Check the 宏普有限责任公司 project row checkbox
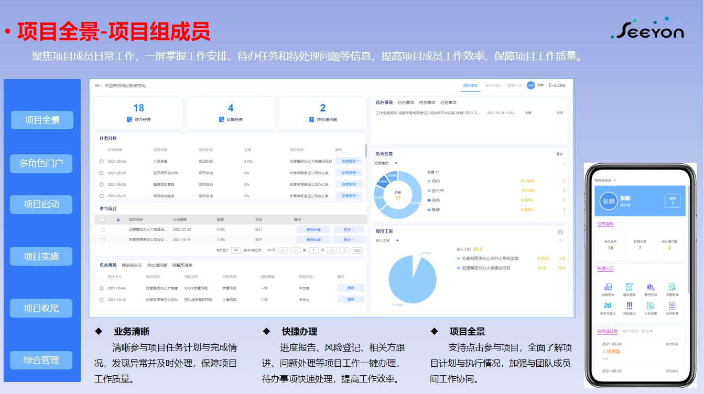 click(x=103, y=240)
